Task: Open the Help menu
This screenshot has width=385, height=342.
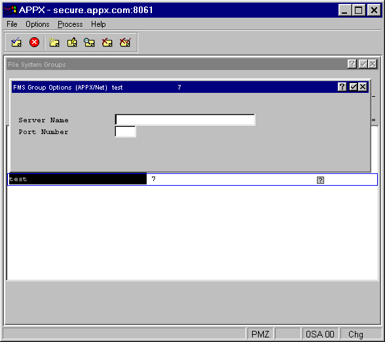Action: coord(98,24)
